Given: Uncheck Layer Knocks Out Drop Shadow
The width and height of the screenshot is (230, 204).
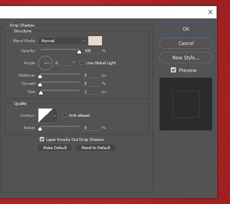Looking at the screenshot, I should pyautogui.click(x=42, y=139).
